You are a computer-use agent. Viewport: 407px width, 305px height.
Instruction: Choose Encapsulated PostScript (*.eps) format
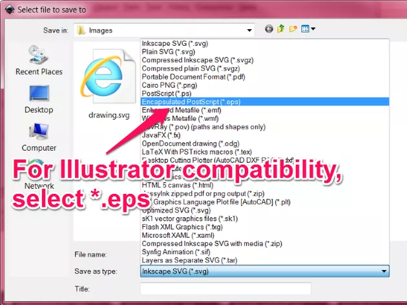tap(192, 101)
